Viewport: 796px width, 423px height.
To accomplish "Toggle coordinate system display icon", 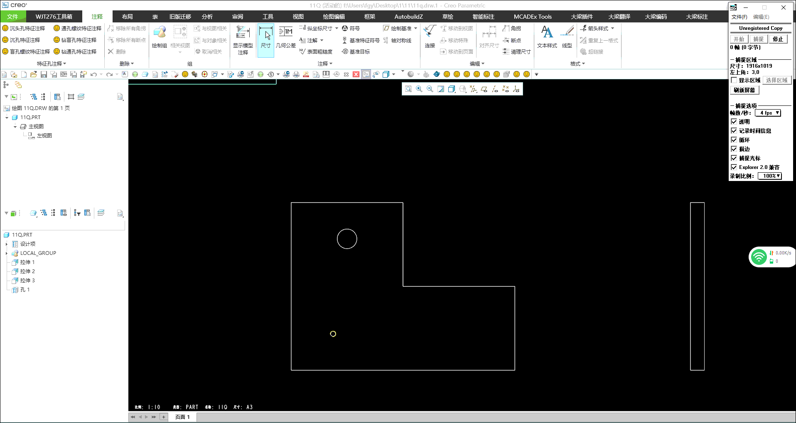I will 516,89.
